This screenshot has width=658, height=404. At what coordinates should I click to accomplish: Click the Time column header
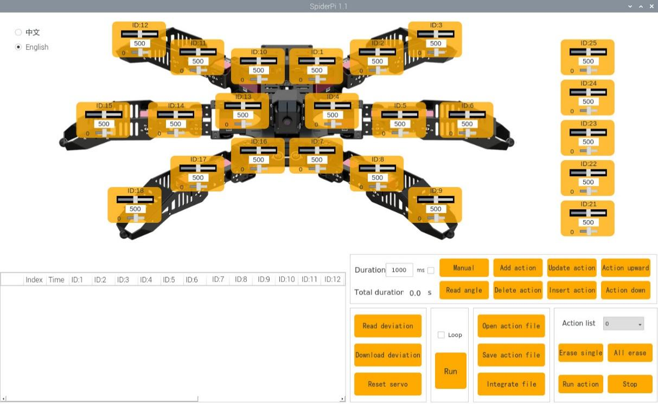coord(56,280)
